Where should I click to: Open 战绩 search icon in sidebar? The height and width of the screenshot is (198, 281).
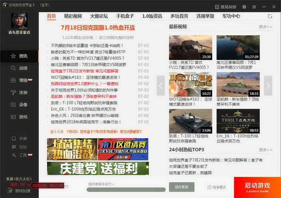click(x=13, y=68)
